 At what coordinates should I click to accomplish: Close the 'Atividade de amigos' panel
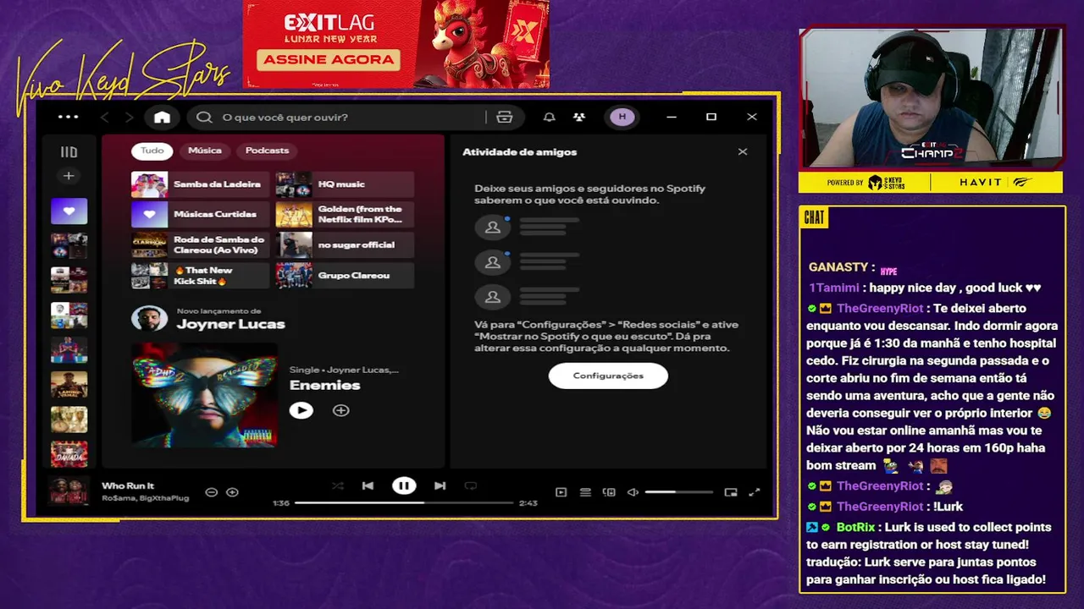point(743,152)
